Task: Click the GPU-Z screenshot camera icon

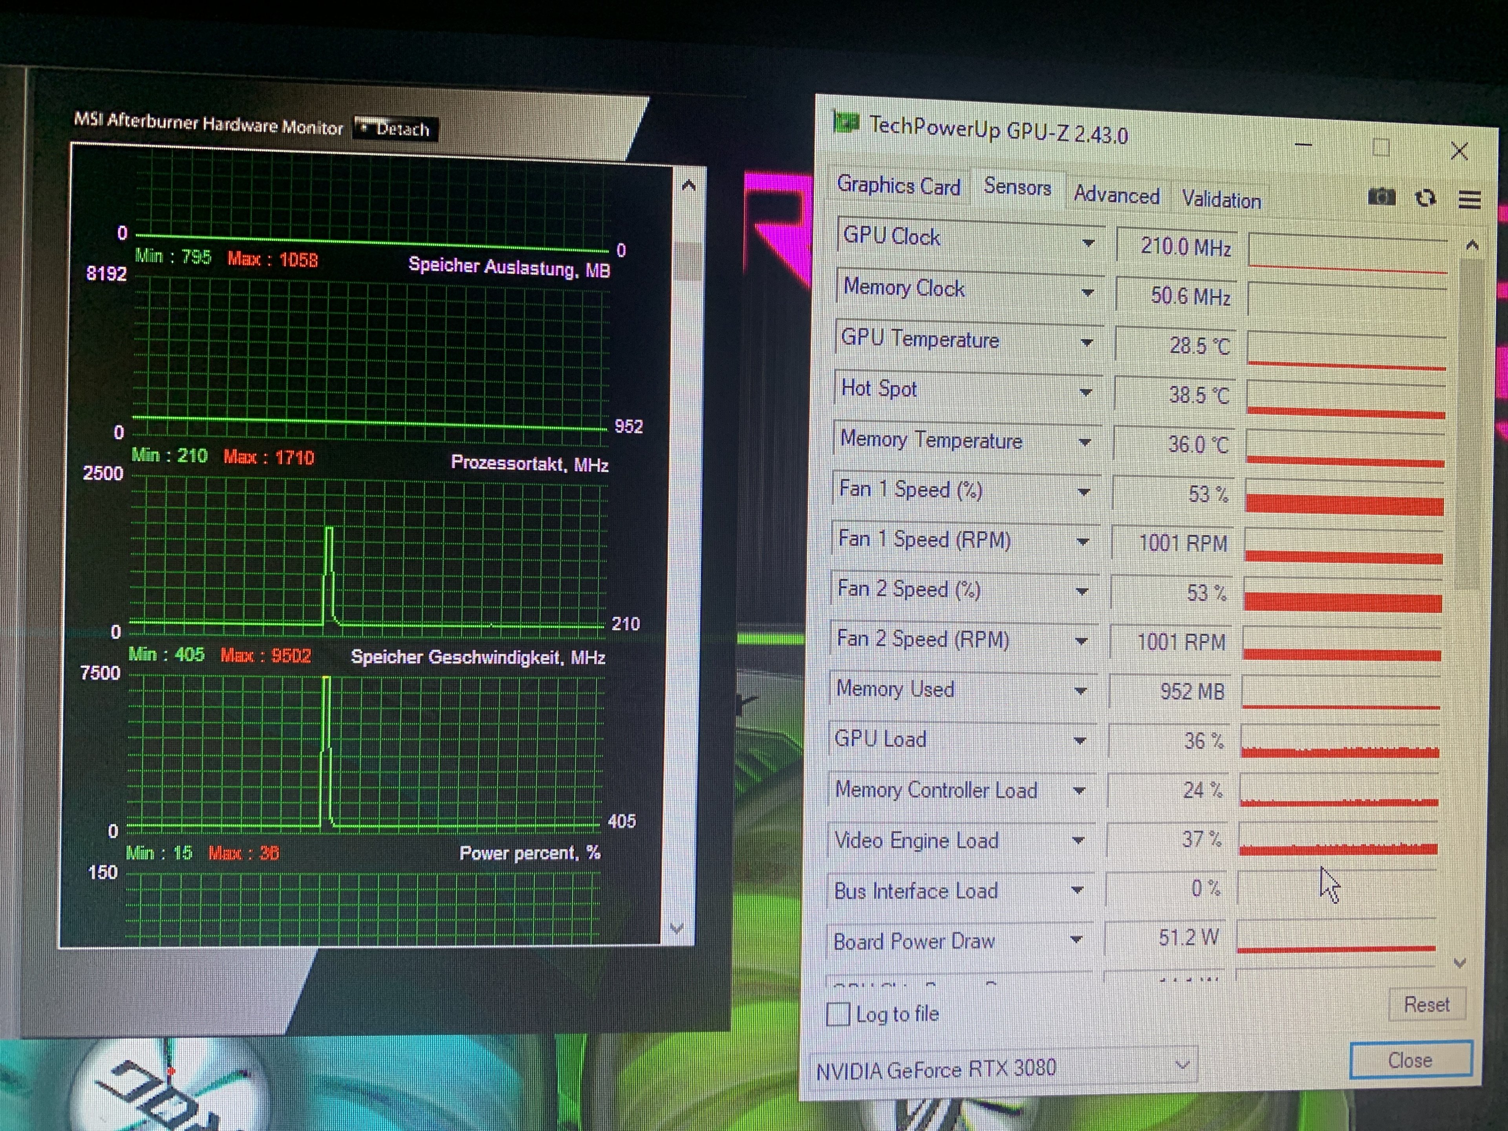Action: 1381,198
